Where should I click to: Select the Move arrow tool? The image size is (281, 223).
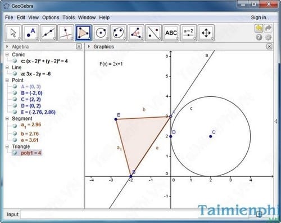click(13, 33)
